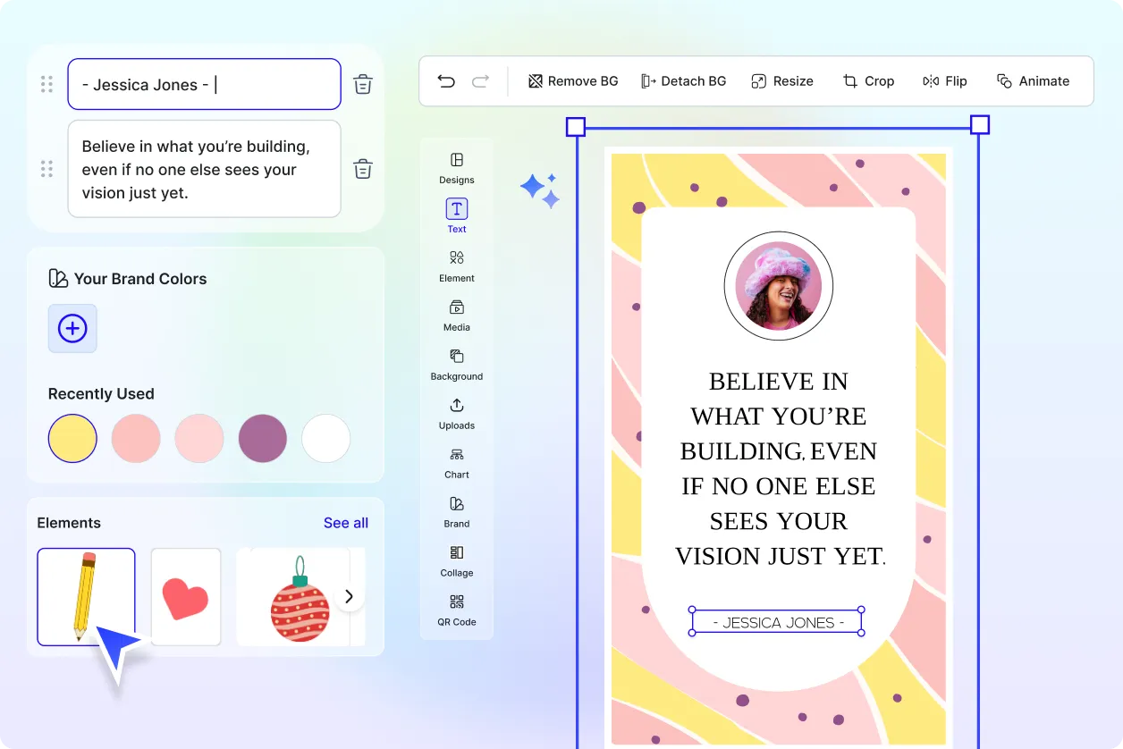Delete the Jessica Jones text row
The width and height of the screenshot is (1123, 749).
pos(362,85)
